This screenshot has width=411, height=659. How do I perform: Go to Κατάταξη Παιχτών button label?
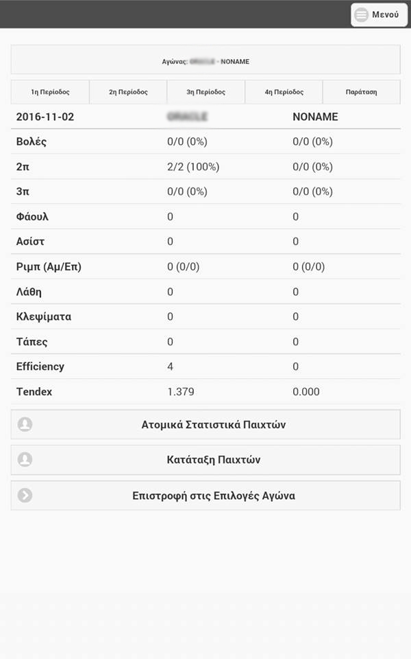(213, 460)
